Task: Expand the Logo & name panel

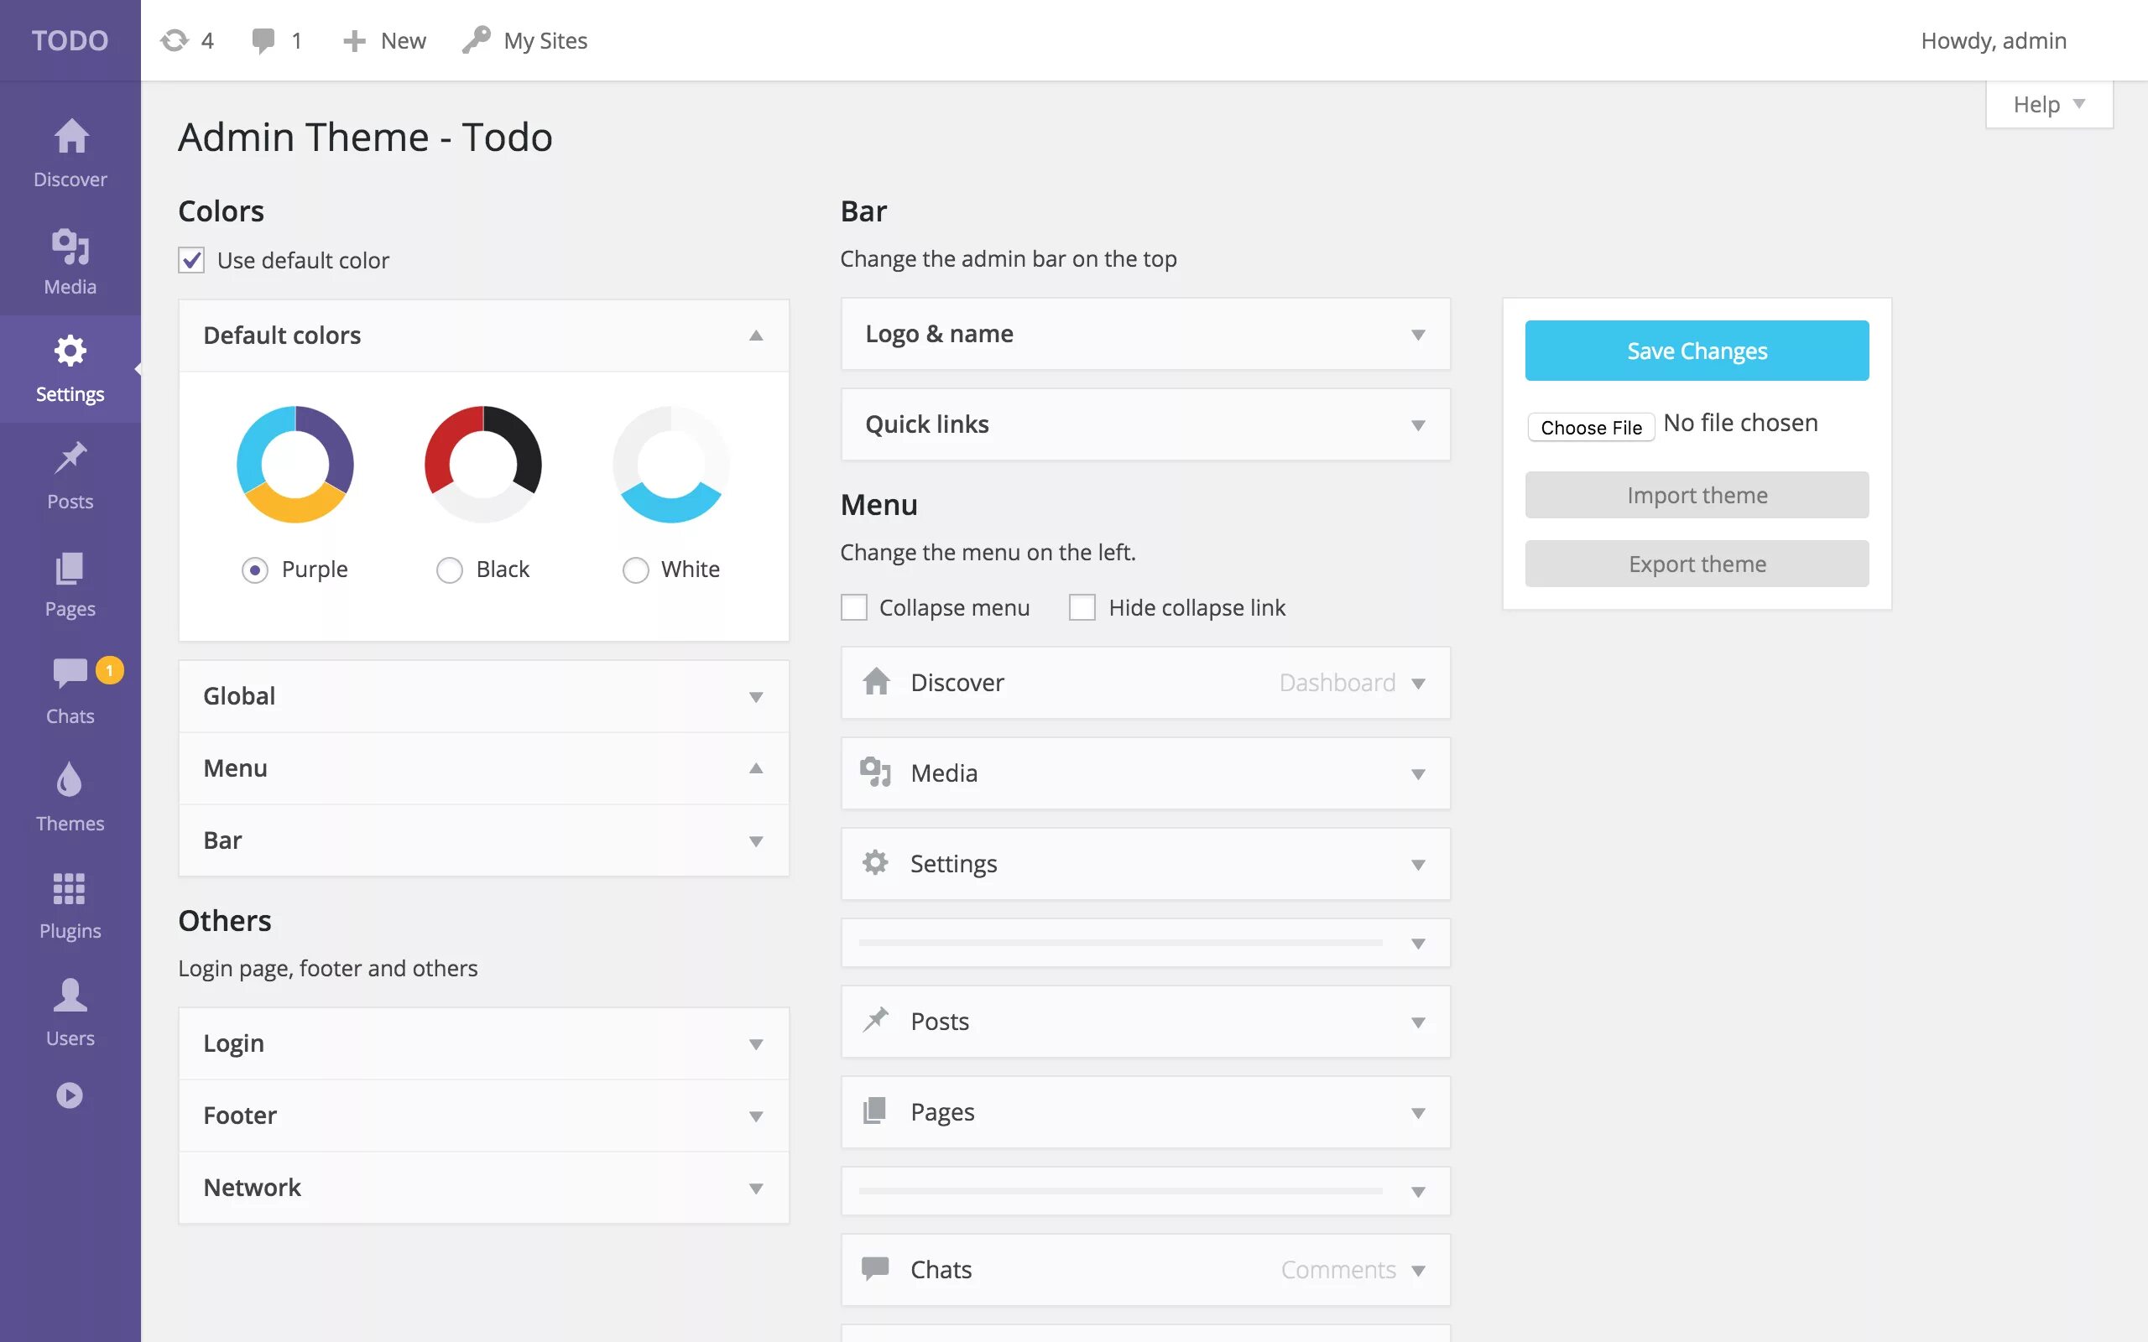Action: pos(1145,335)
